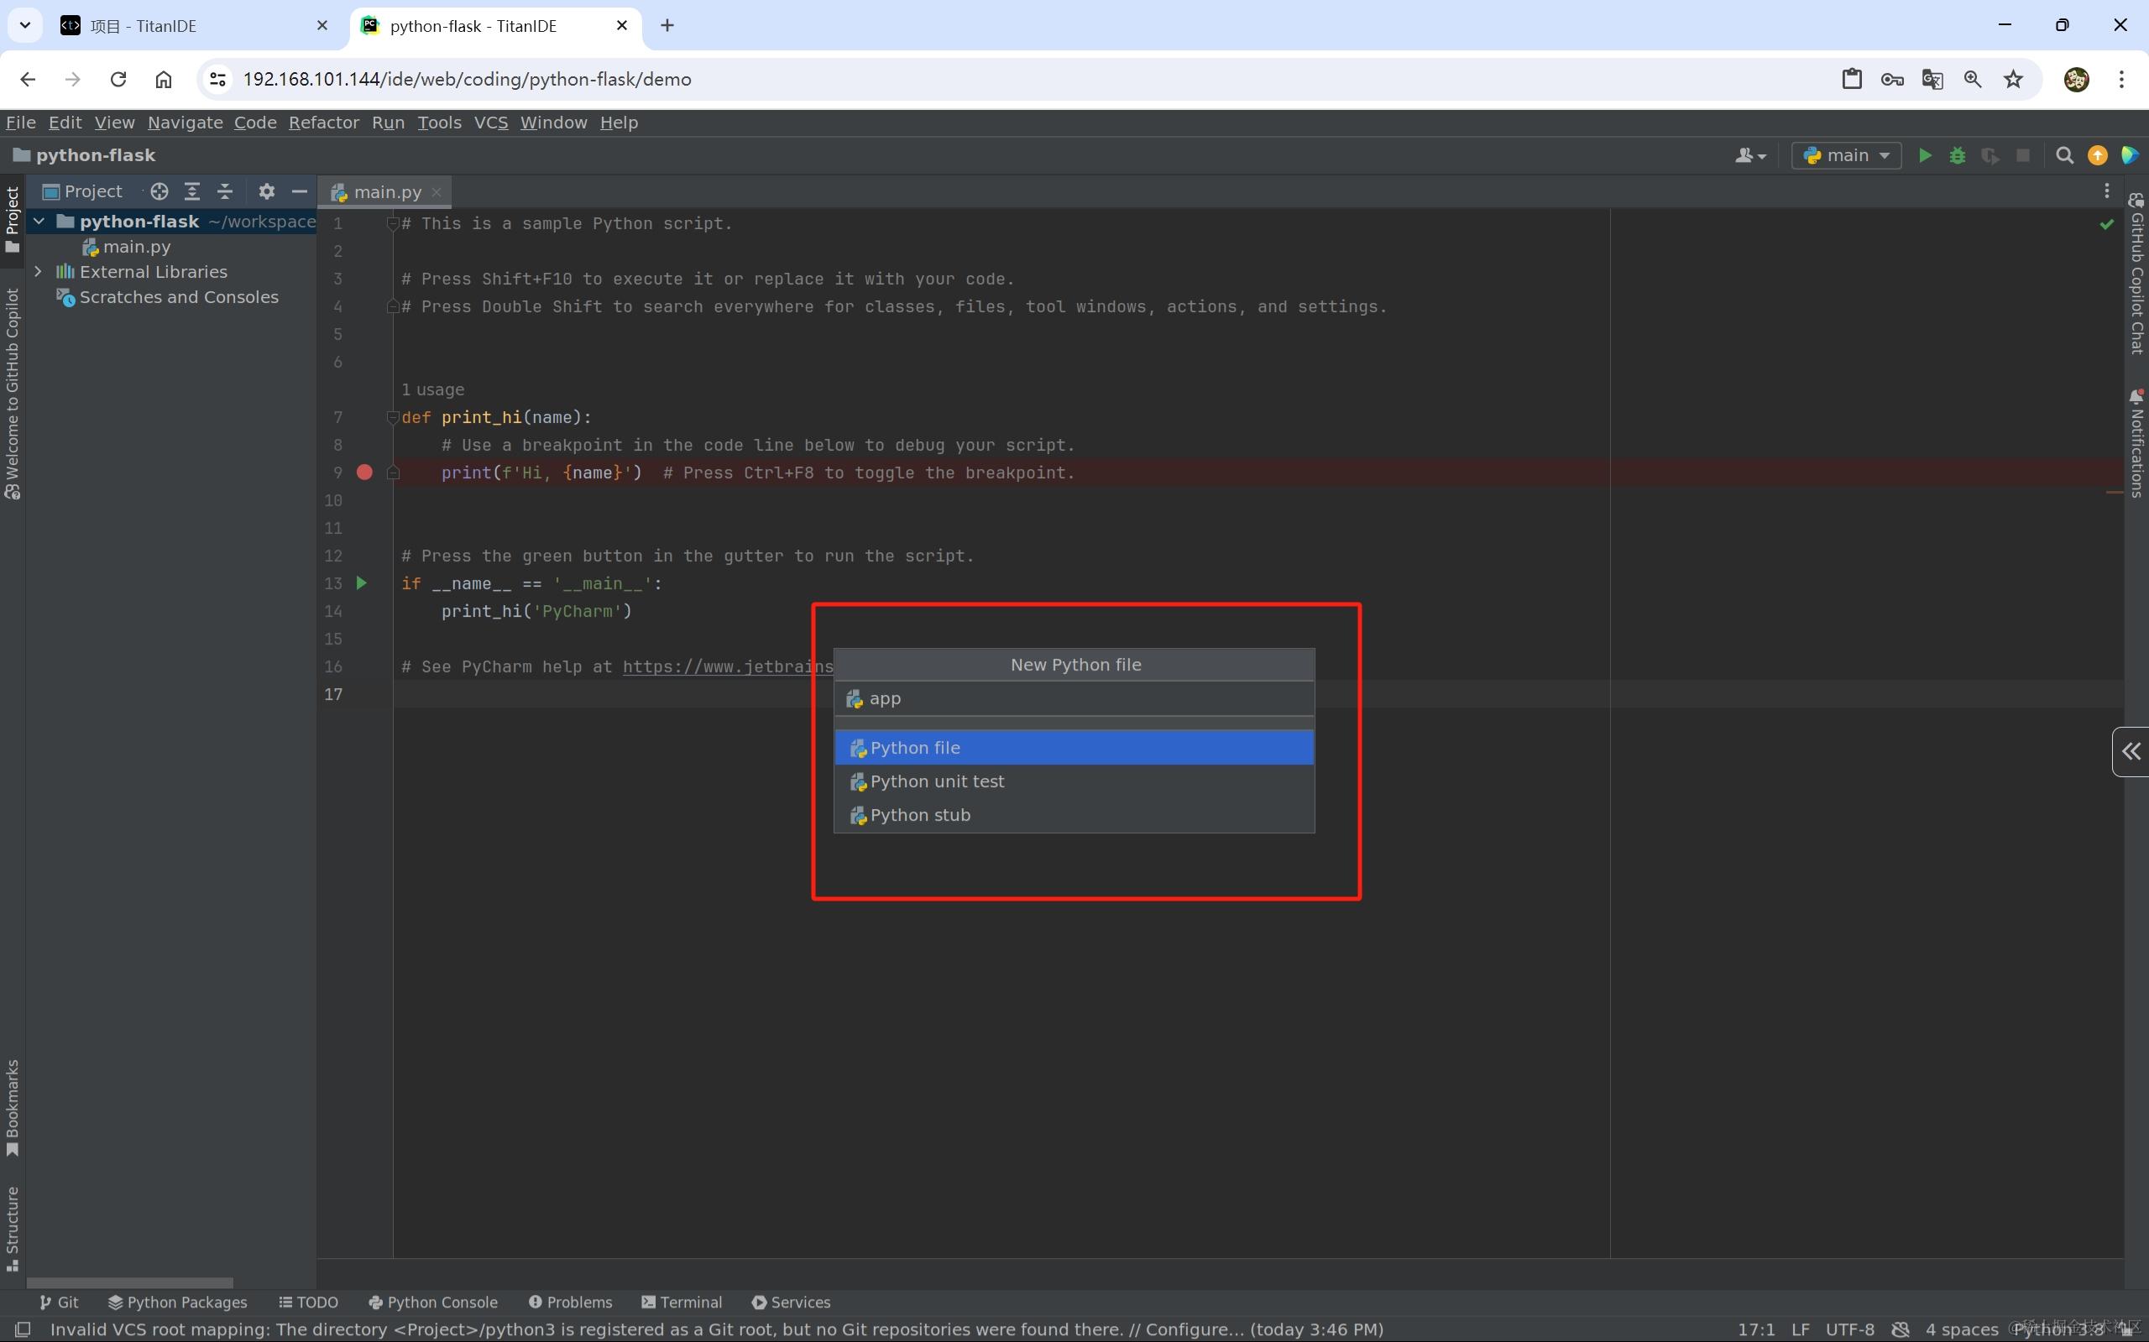Toggle the breakpoint on line 9
The height and width of the screenshot is (1342, 2149).
point(364,473)
